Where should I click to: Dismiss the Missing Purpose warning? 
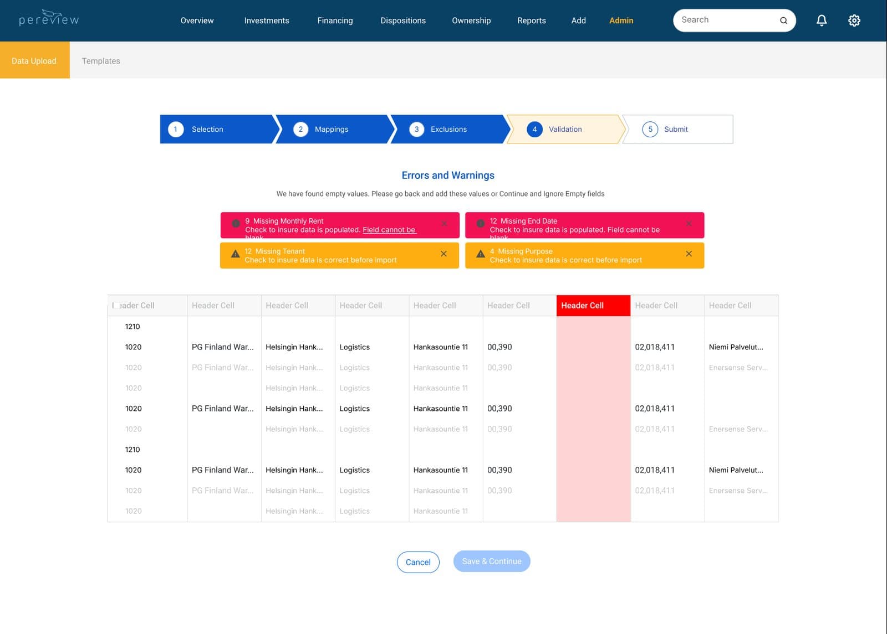689,254
